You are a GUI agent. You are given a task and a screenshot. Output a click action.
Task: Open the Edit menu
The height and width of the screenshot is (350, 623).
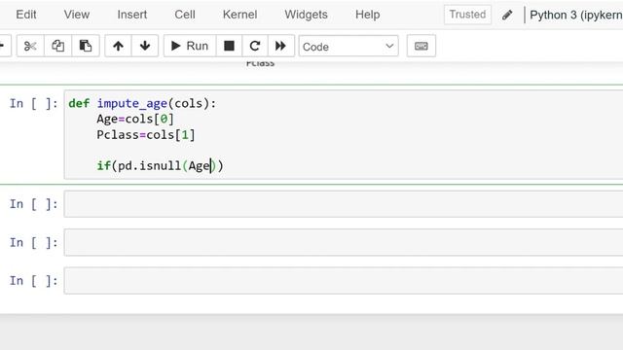tap(26, 15)
